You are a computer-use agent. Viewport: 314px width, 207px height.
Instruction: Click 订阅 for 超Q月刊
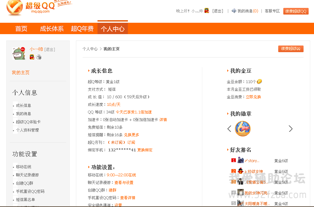click(x=131, y=143)
